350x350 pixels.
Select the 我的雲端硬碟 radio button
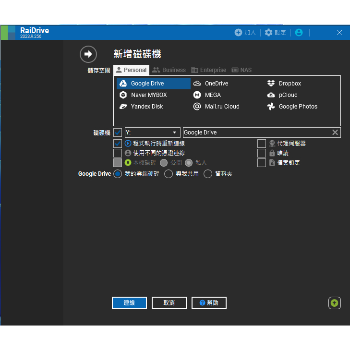118,174
